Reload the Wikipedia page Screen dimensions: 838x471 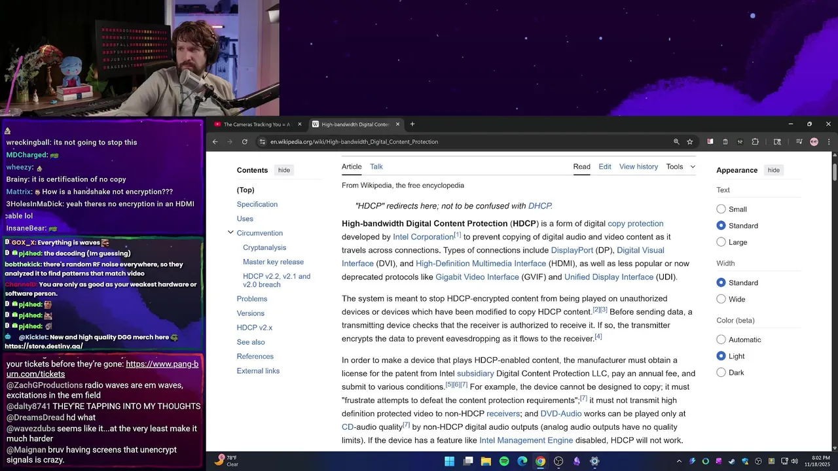tap(245, 141)
